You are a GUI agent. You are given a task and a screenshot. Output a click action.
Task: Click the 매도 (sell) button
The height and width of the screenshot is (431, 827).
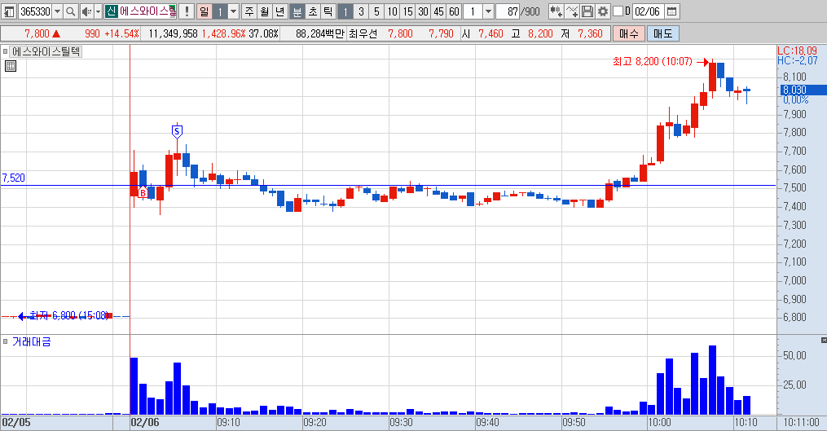point(663,33)
